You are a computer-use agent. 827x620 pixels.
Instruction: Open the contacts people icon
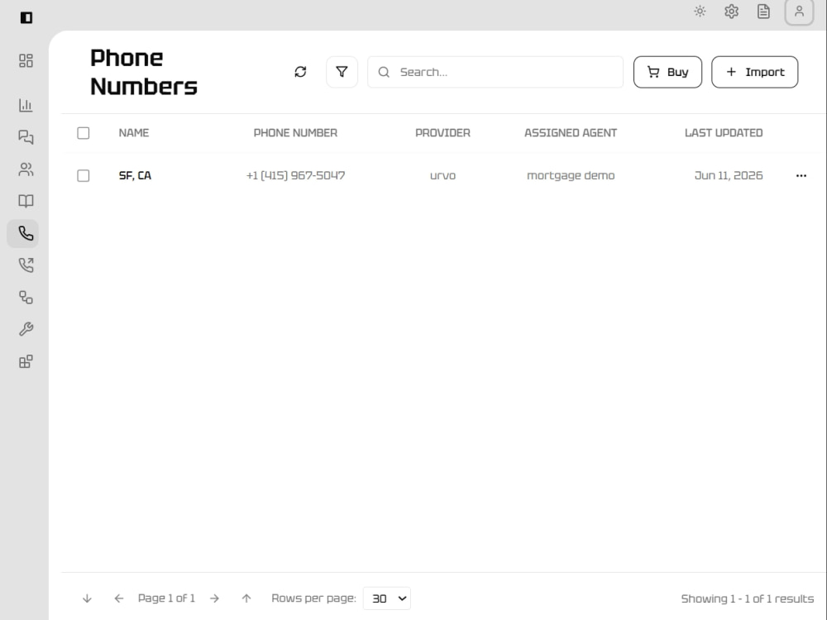click(x=26, y=169)
